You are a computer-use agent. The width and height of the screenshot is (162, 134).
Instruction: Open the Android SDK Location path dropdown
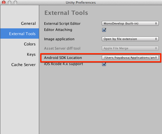pos(130,58)
